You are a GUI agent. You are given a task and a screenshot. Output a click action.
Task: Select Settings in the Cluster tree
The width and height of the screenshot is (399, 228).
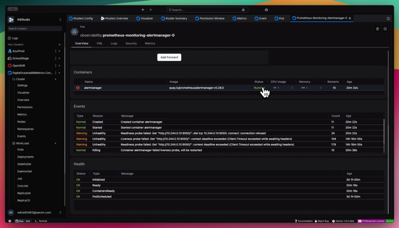coord(22,85)
